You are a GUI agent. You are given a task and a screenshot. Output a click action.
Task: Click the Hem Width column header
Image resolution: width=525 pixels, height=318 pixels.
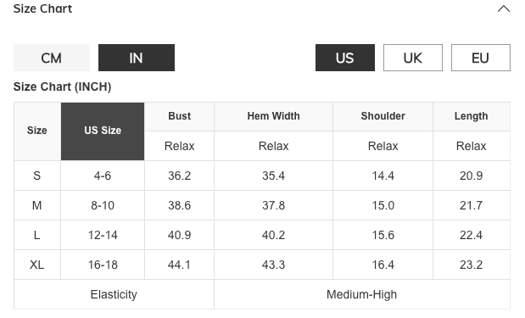(274, 116)
